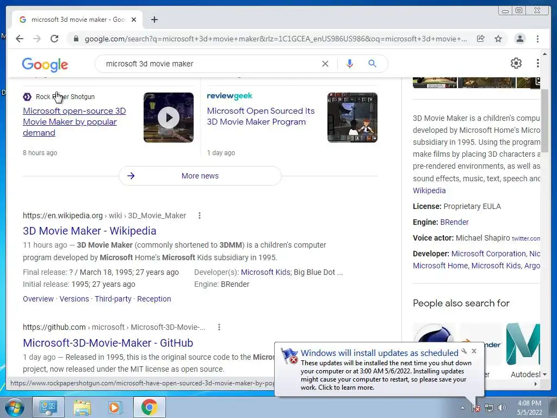Open options for the GitHub result
The width and height of the screenshot is (557, 418).
(x=219, y=327)
